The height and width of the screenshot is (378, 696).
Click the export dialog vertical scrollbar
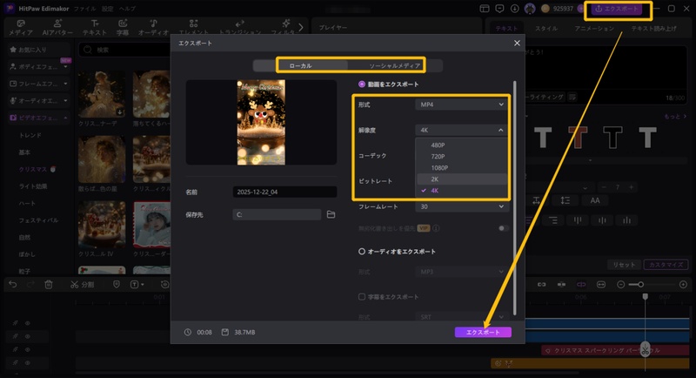(x=514, y=198)
